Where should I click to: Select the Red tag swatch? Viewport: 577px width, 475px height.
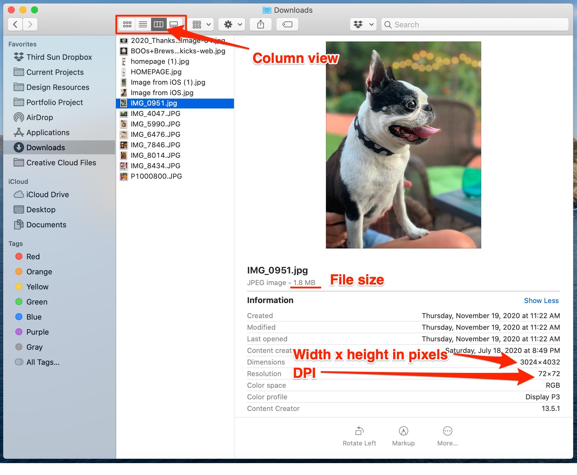(19, 256)
